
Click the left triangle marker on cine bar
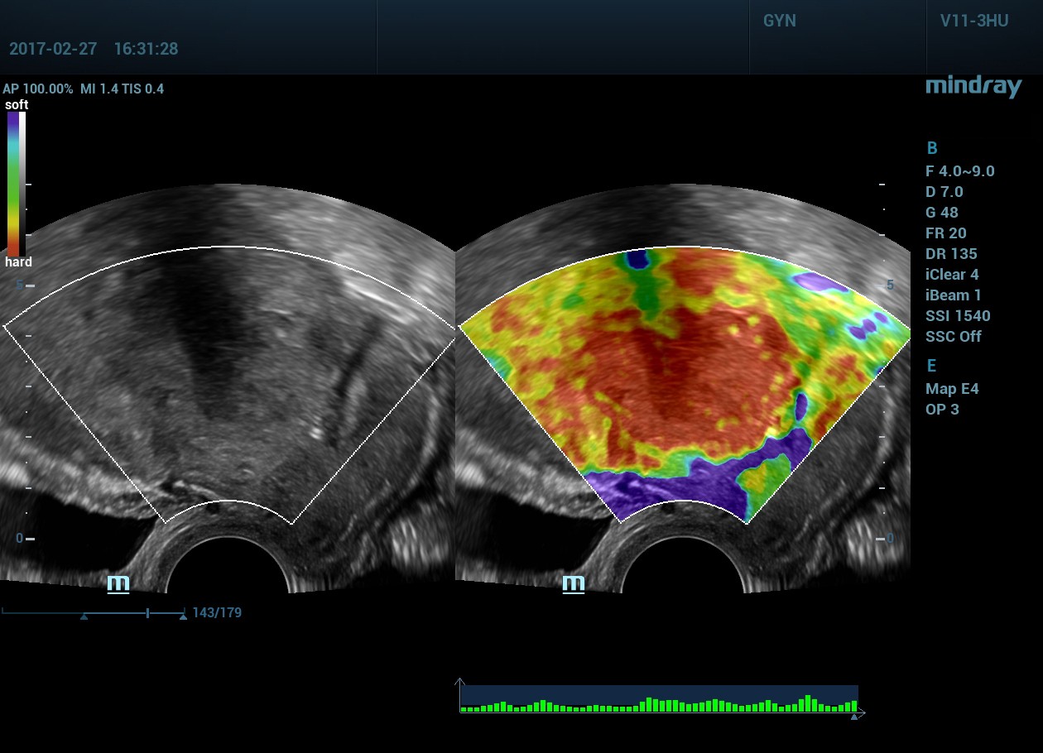pos(84,616)
